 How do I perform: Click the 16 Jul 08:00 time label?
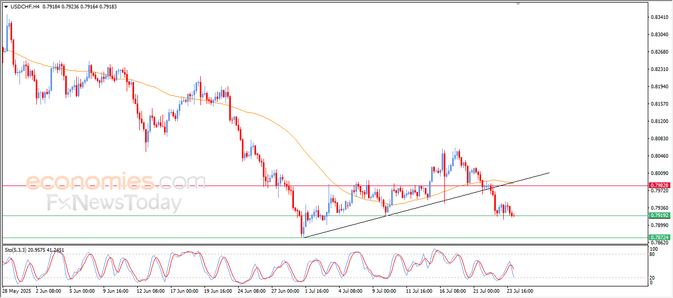(x=452, y=291)
